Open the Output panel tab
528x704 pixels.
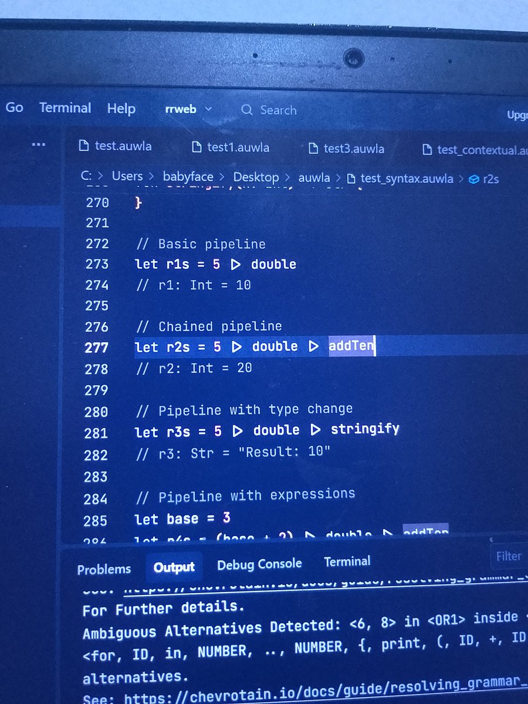[x=174, y=567]
